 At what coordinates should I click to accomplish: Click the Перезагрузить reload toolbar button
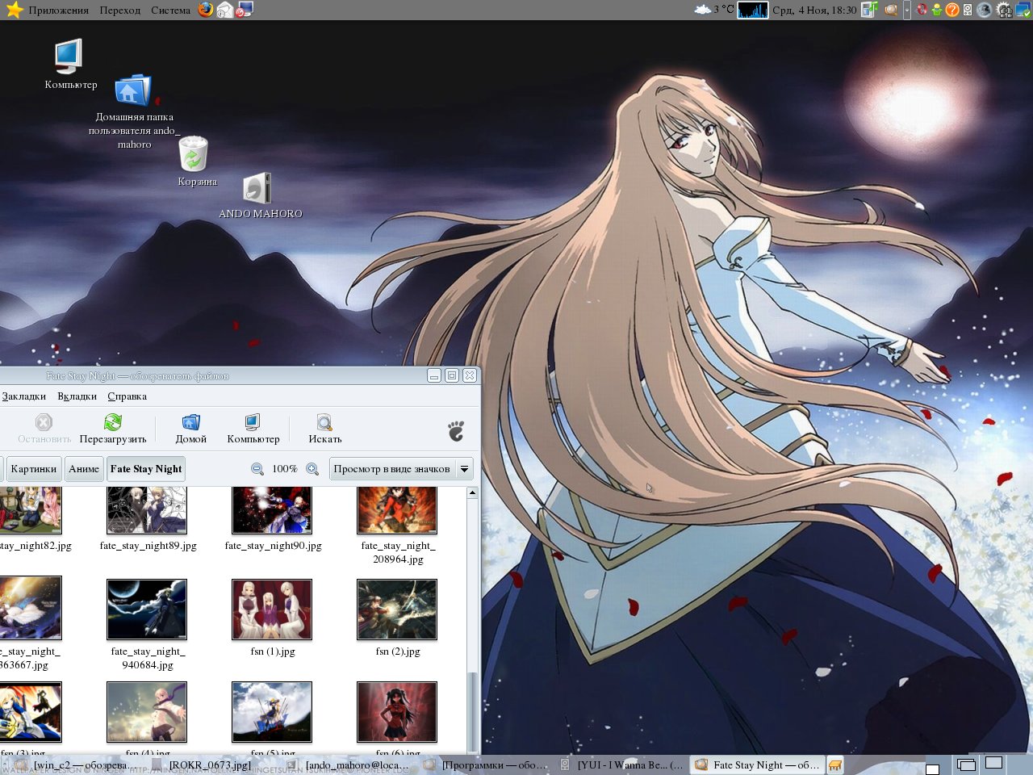tap(113, 429)
